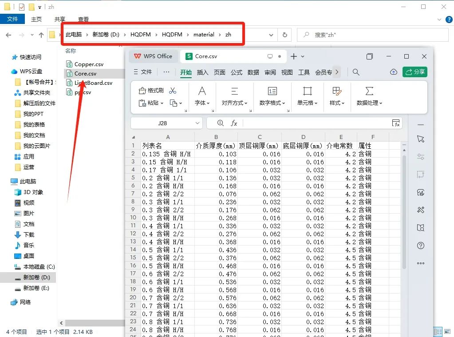Refresh the Explorer folder view
Viewport: 454px width, 337px height.
tap(285, 35)
